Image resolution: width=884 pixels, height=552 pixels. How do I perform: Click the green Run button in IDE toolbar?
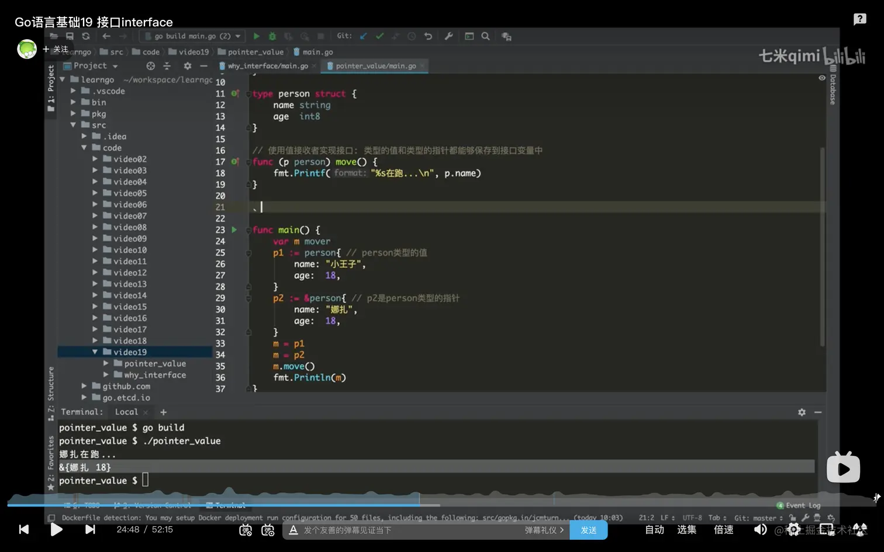256,36
